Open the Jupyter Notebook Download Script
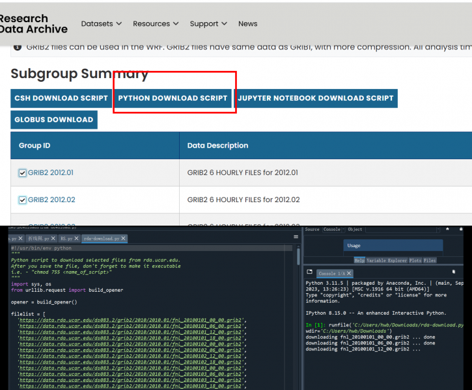This screenshot has height=390, width=472. (315, 98)
